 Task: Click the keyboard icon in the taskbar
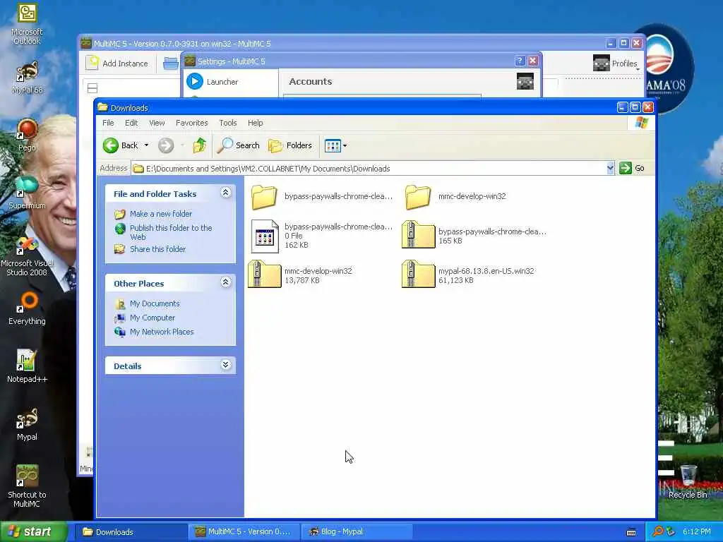point(631,532)
